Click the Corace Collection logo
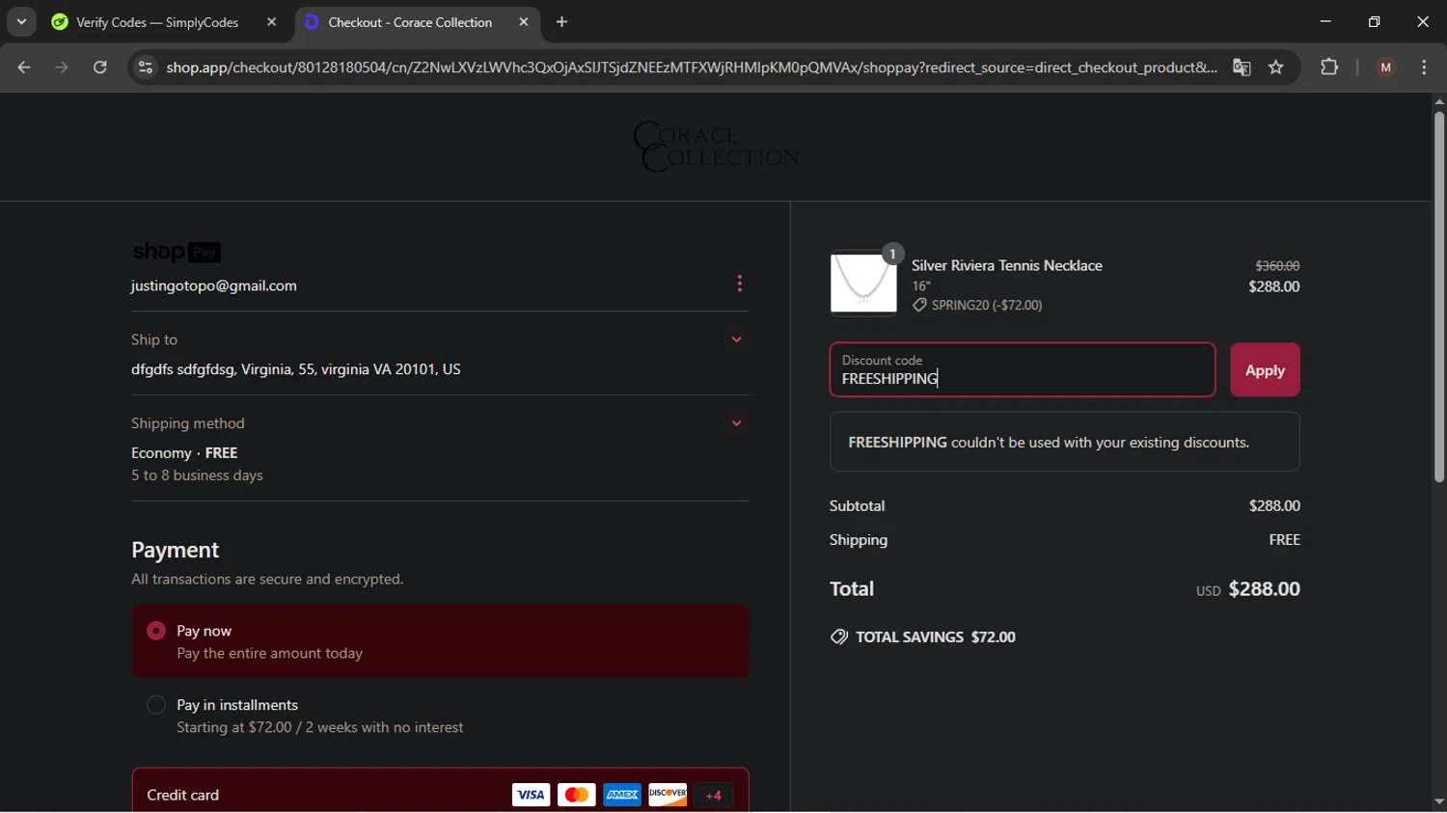 click(716, 147)
